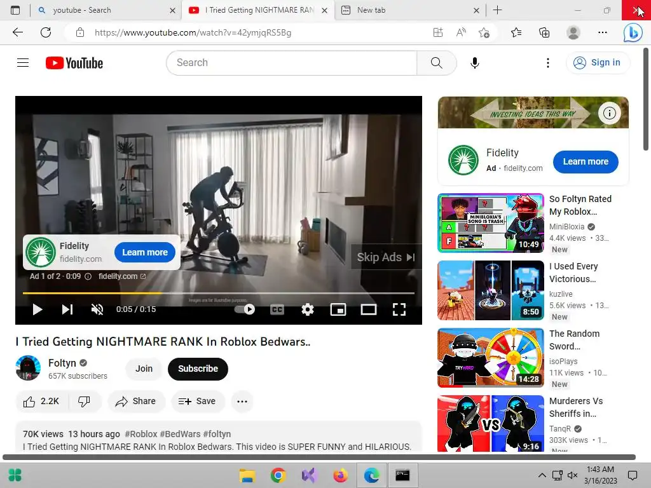Toggle closed captions CC button

[277, 309]
